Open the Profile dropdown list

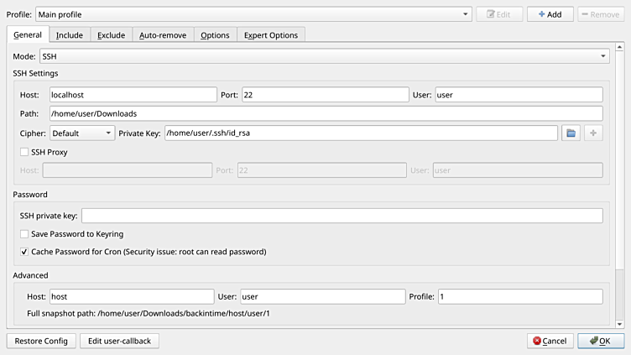(x=253, y=14)
